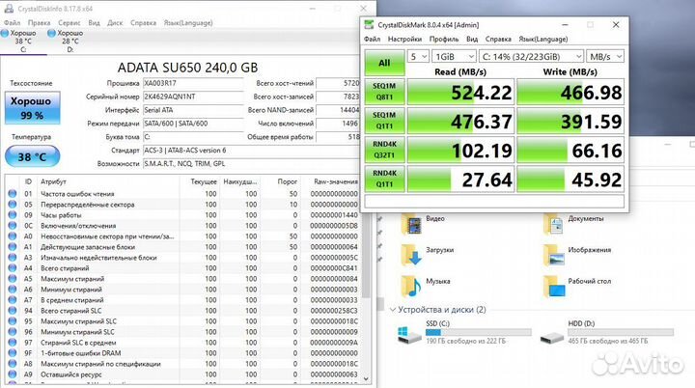Click the ADATA SU650 240,0 GB title
Viewport: 695px width, 388px height.
coord(187,68)
